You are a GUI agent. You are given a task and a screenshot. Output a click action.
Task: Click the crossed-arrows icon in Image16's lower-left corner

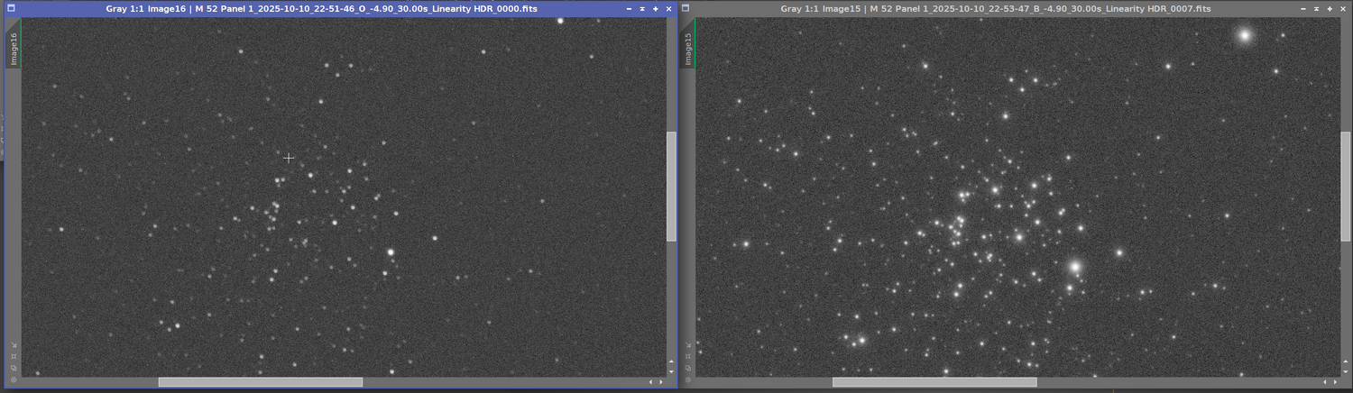coord(14,356)
